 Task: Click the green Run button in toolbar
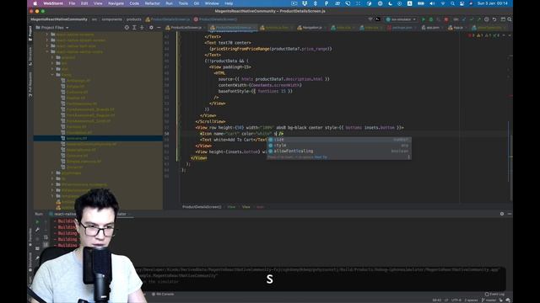tap(424, 19)
